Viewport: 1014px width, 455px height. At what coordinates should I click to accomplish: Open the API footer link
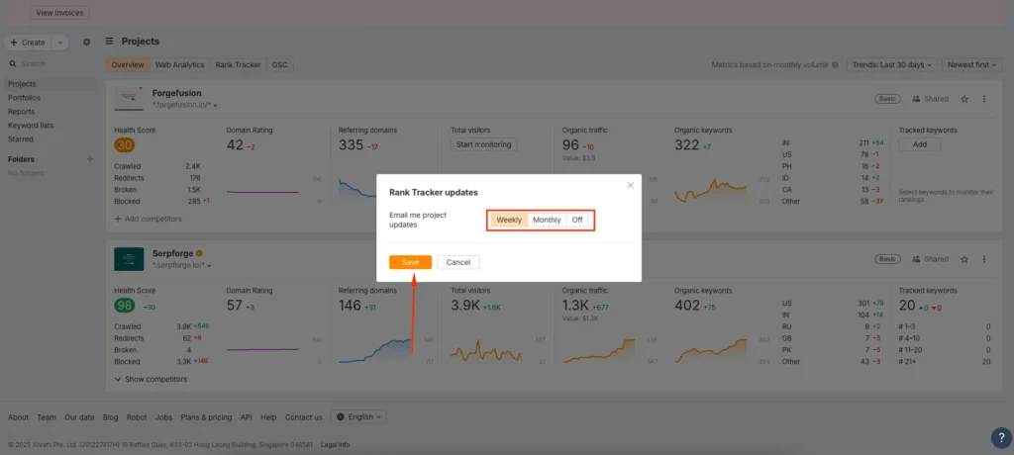click(247, 417)
